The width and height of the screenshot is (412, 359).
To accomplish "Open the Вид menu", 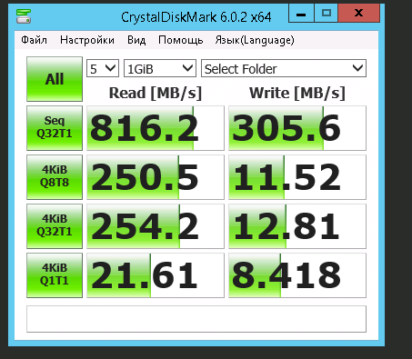I will click(x=136, y=40).
